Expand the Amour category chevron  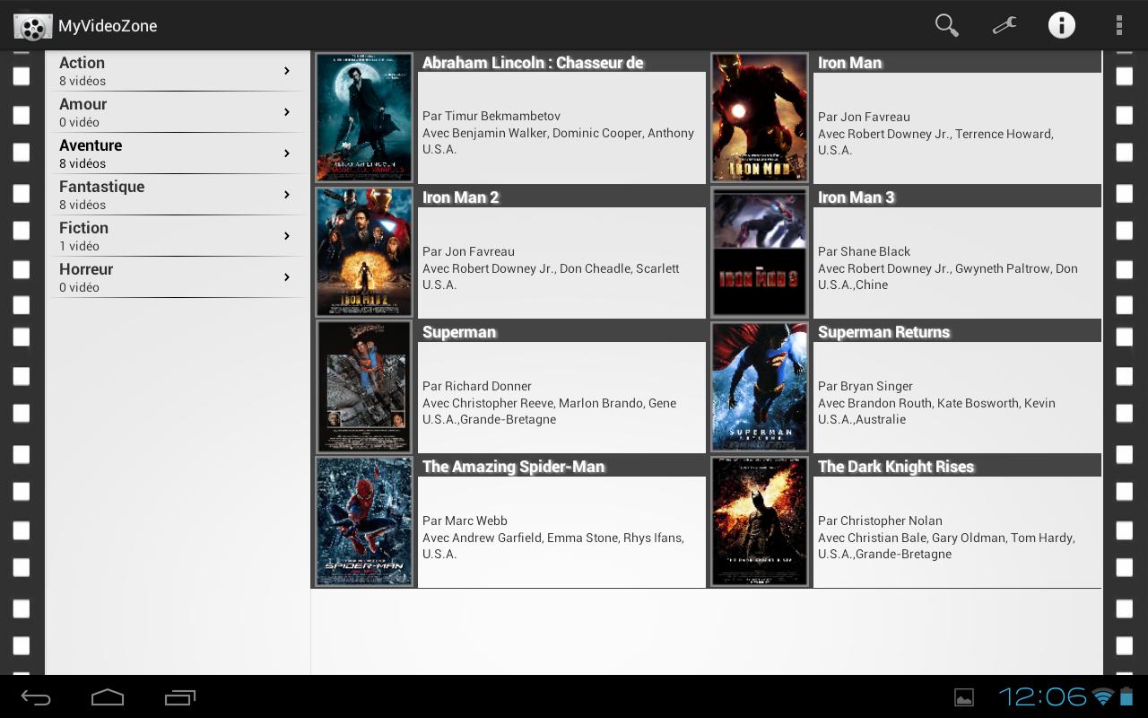click(x=287, y=112)
